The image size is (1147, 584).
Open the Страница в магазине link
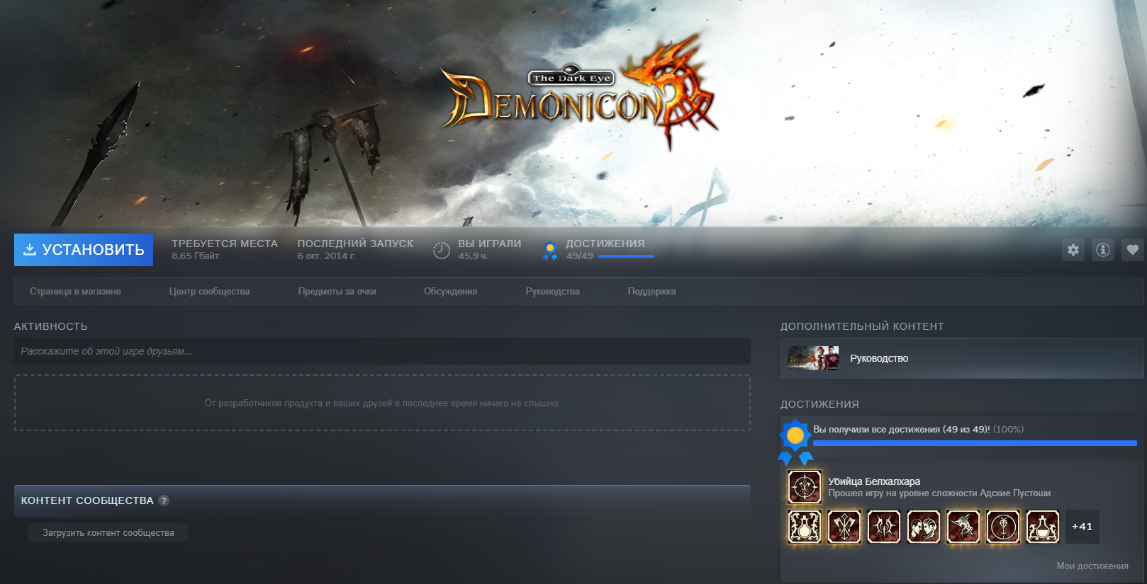click(x=75, y=292)
